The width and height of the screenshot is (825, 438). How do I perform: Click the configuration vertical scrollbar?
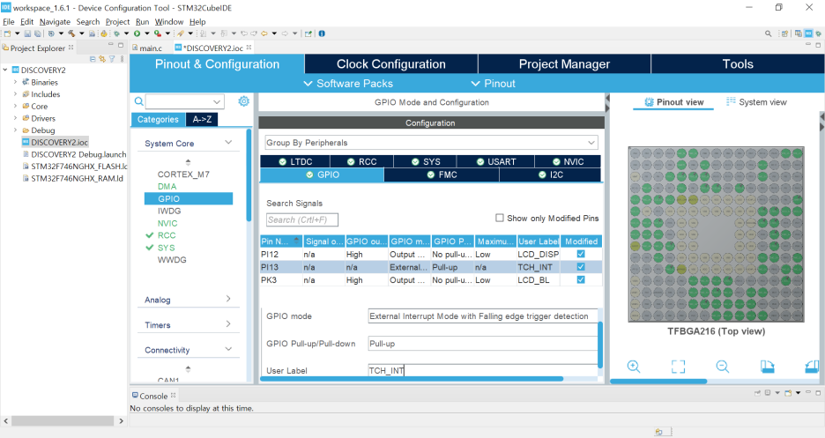[600, 345]
